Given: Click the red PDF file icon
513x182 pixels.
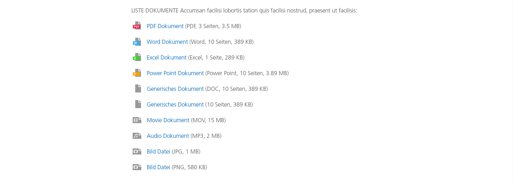Looking at the screenshot, I should 137,26.
